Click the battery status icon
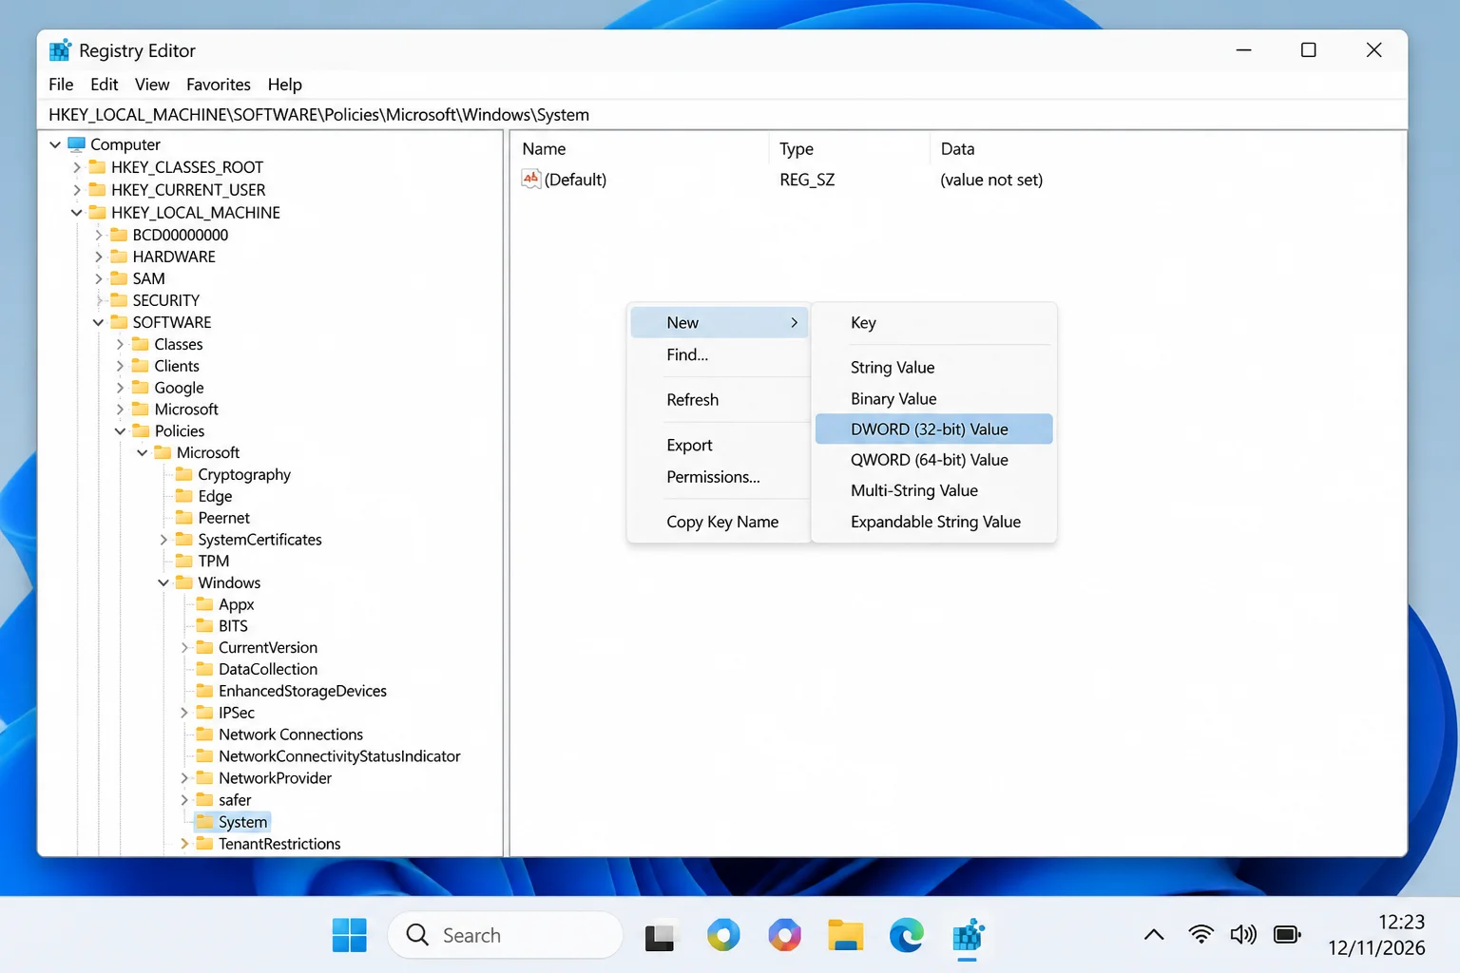The image size is (1460, 973). coord(1287,935)
